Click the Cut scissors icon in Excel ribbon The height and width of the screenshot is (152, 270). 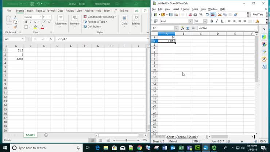click(x=15, y=17)
